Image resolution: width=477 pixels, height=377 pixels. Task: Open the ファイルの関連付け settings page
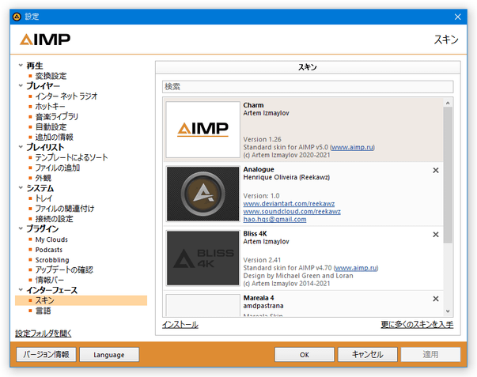pyautogui.click(x=65, y=209)
